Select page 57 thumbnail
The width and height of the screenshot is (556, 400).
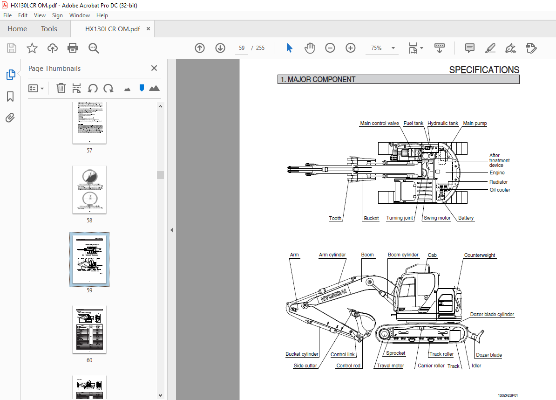(x=89, y=123)
